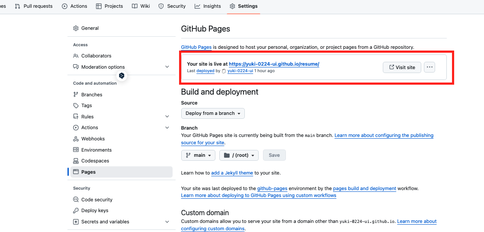Click the pull request icon in top navigation
Image resolution: width=484 pixels, height=232 pixels.
(x=18, y=6)
